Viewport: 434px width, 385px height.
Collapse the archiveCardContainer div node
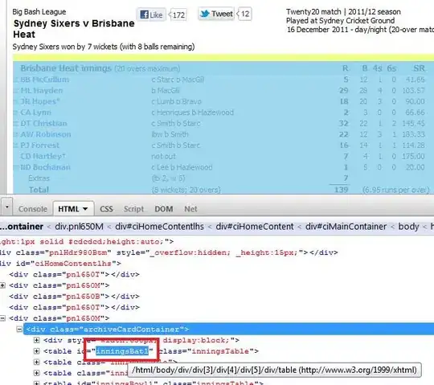click(x=19, y=329)
